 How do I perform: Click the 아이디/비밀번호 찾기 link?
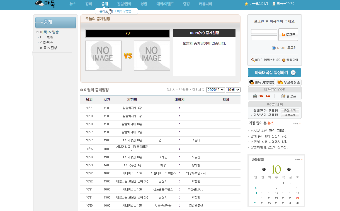tap(268, 60)
